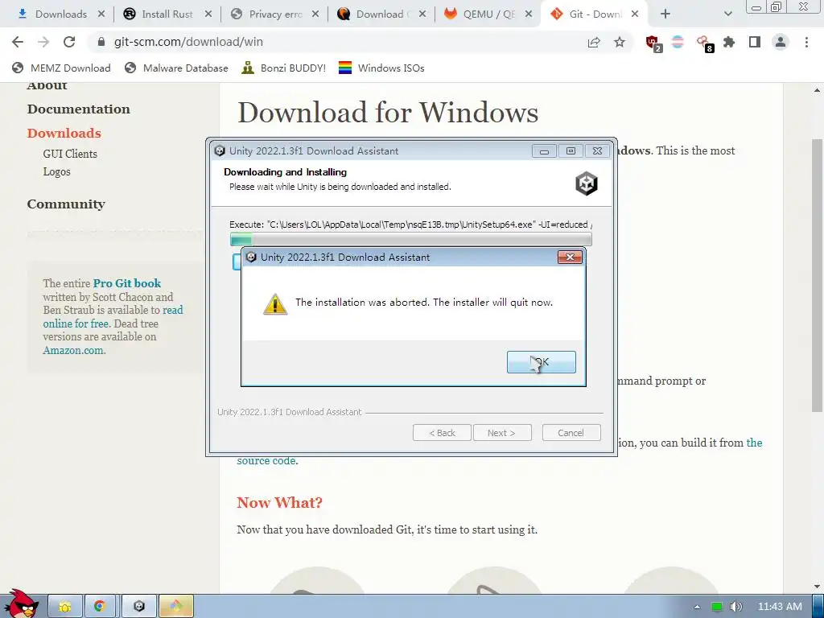Click the Download for Windows heading
Viewport: 824px width, 618px height.
point(388,113)
